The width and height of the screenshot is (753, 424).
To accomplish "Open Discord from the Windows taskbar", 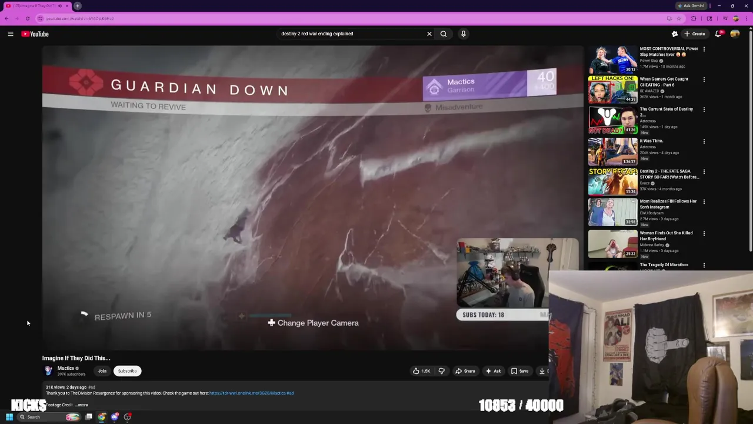I will [115, 417].
